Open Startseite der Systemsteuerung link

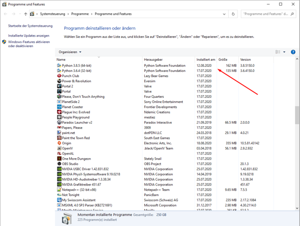point(30,26)
